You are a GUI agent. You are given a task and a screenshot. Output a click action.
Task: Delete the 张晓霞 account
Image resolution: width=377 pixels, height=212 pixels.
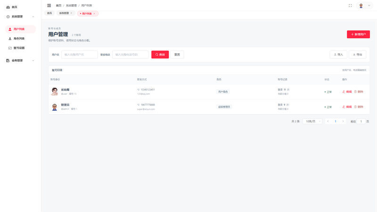click(359, 92)
